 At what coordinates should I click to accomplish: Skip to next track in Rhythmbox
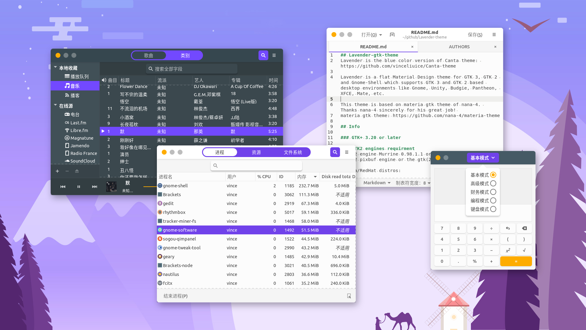[x=95, y=187]
